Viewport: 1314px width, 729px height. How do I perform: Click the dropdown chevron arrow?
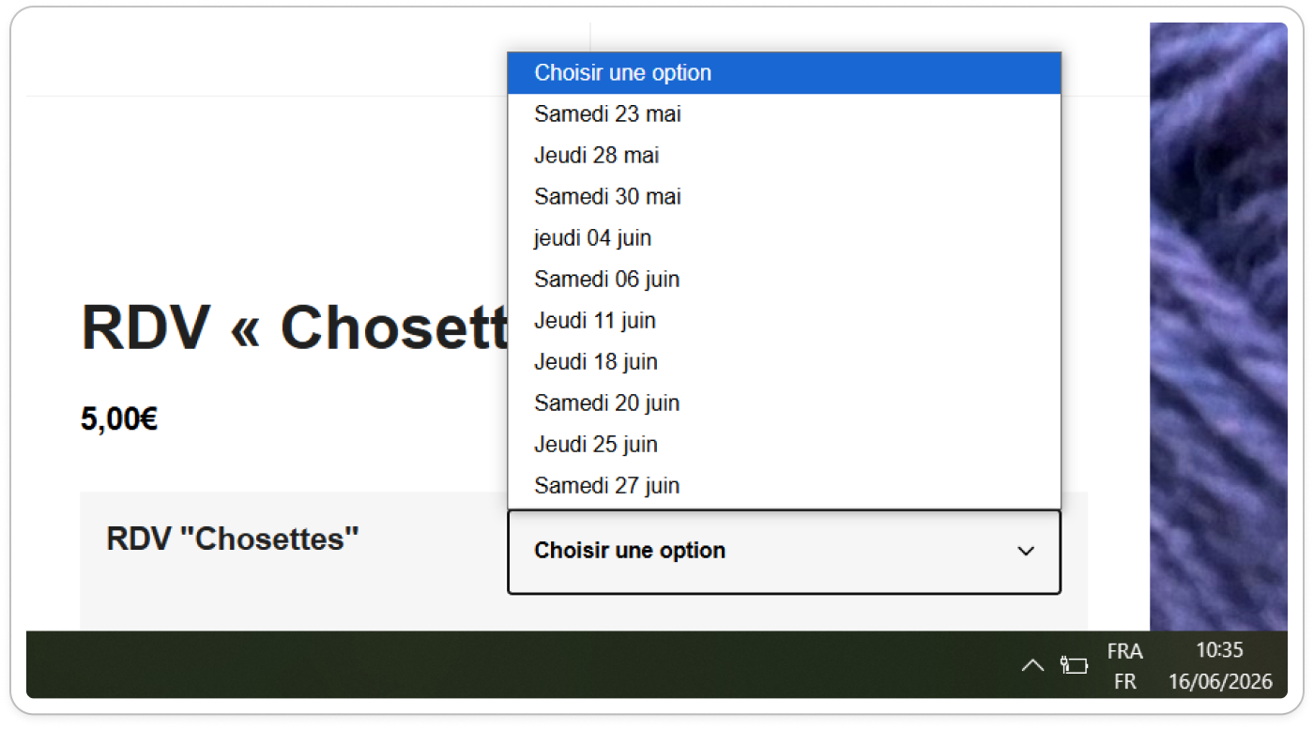pos(1026,552)
